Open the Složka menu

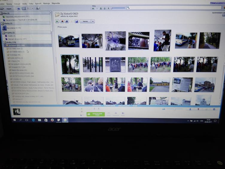pyautogui.click(x=25, y=4)
